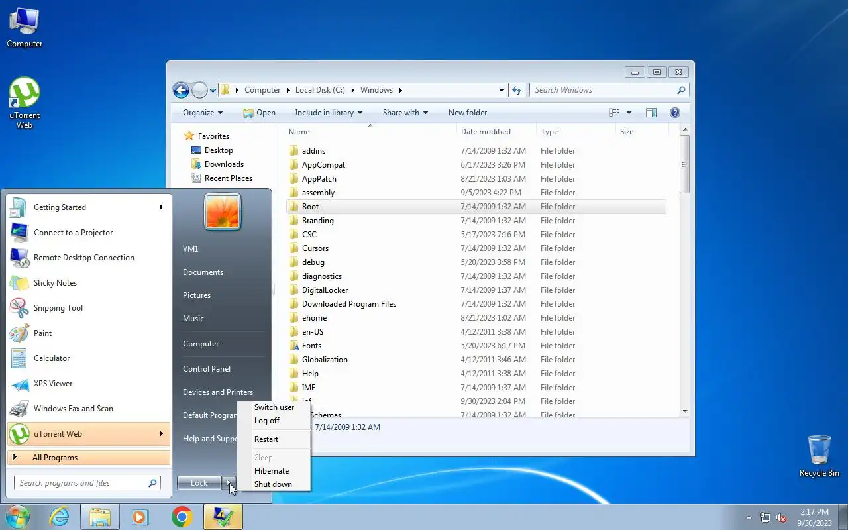Click Local Disk (C:) in address breadcrumb
Screen dimensions: 848x530
pyautogui.click(x=320, y=90)
